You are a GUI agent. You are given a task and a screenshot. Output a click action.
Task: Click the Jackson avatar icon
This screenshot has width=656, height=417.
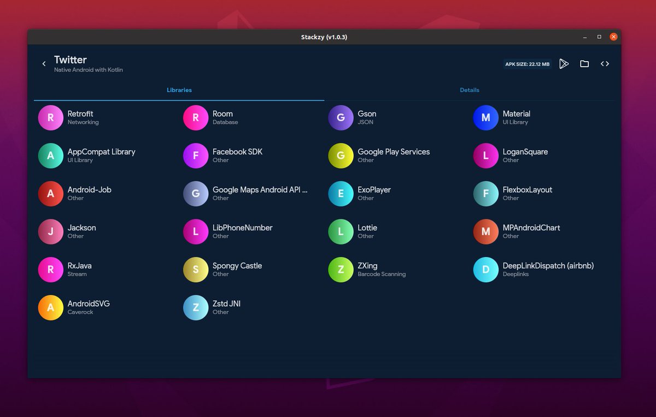point(51,232)
